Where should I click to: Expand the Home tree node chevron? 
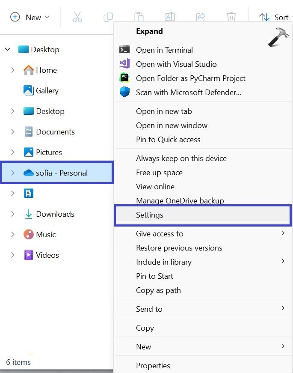click(12, 70)
